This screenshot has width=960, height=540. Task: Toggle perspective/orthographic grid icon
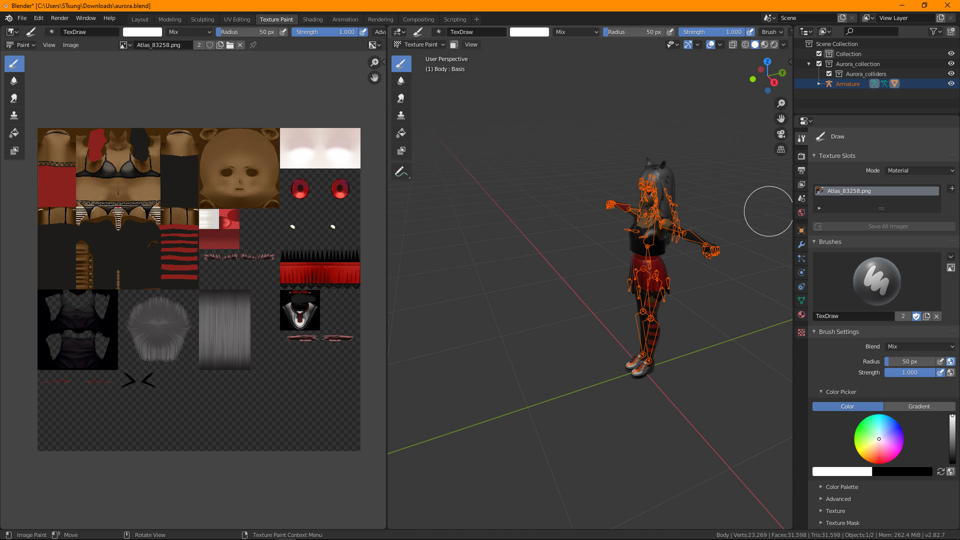tap(781, 149)
